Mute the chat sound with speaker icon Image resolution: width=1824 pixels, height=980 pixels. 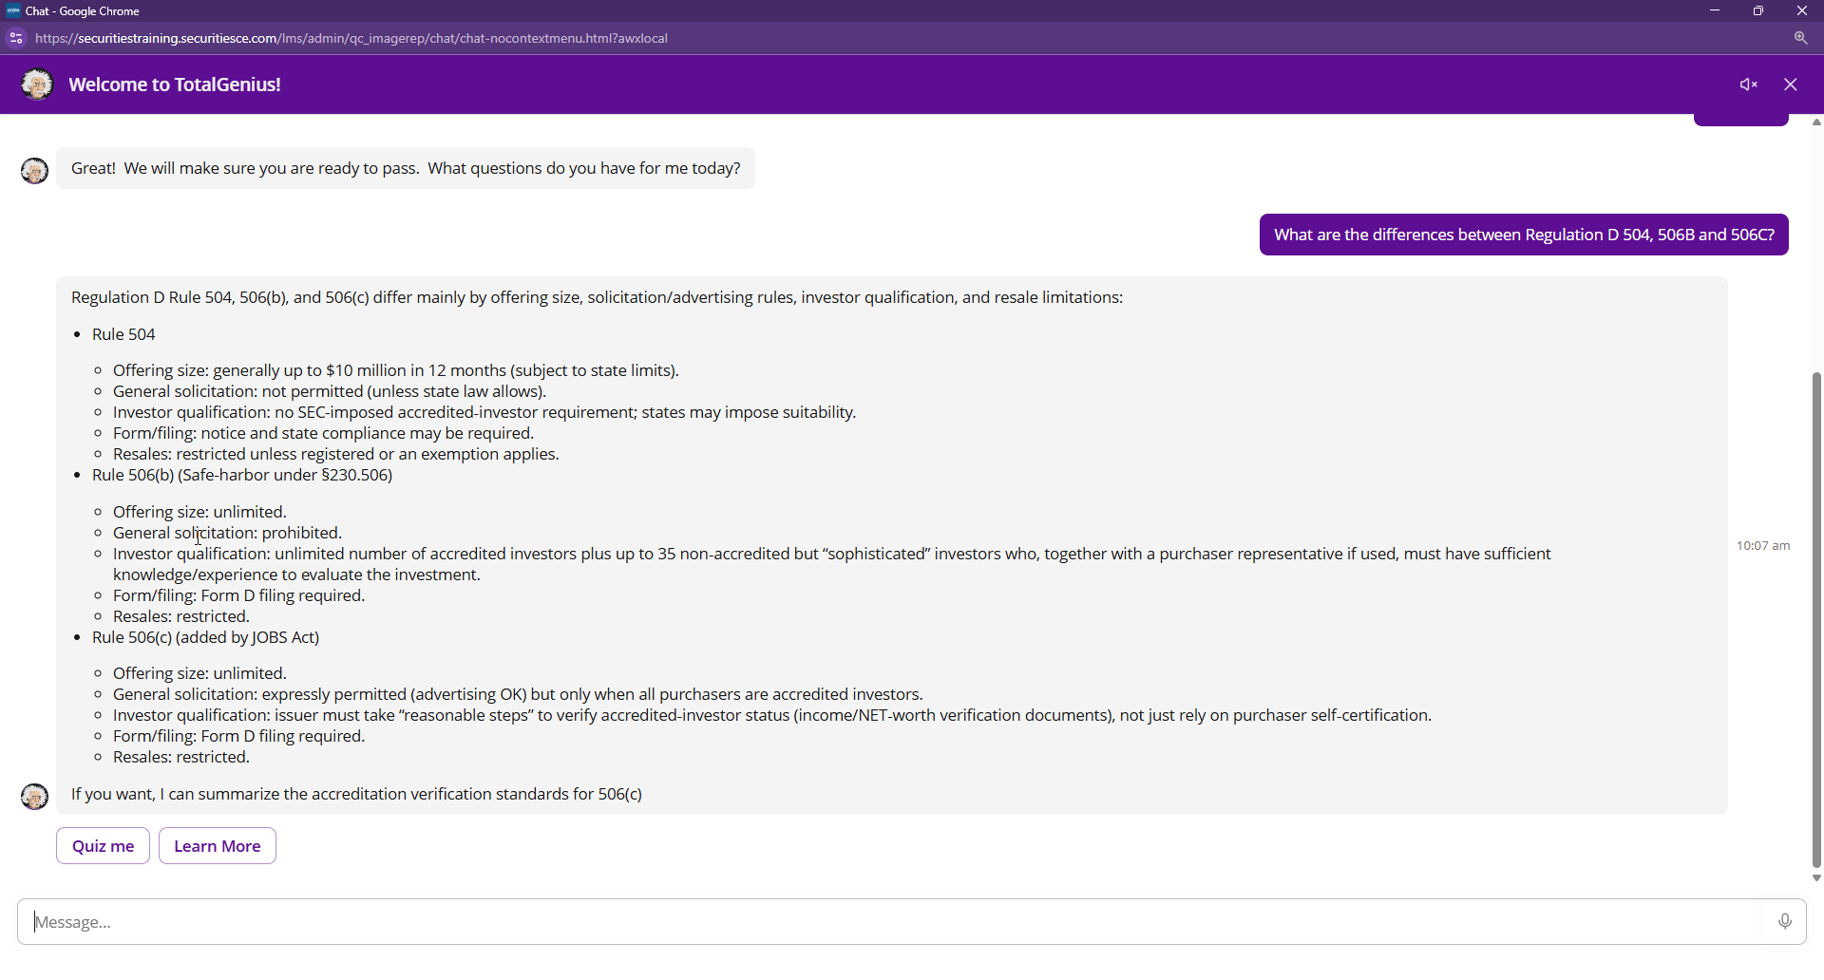(1748, 85)
